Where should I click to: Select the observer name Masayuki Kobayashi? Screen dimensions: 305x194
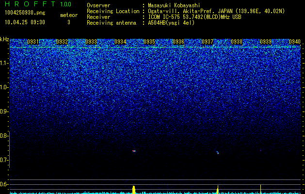[174, 5]
